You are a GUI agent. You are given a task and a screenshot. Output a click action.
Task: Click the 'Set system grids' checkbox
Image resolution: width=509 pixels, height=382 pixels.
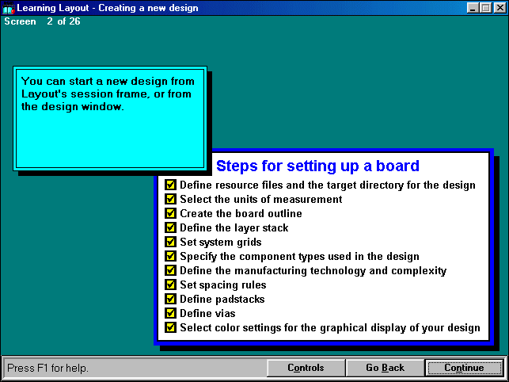click(x=170, y=242)
